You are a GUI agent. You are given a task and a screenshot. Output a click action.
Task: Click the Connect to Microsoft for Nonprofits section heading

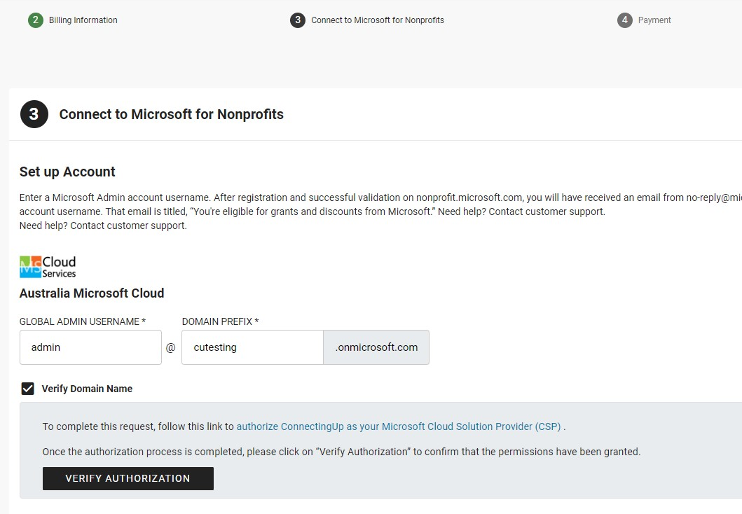point(171,114)
